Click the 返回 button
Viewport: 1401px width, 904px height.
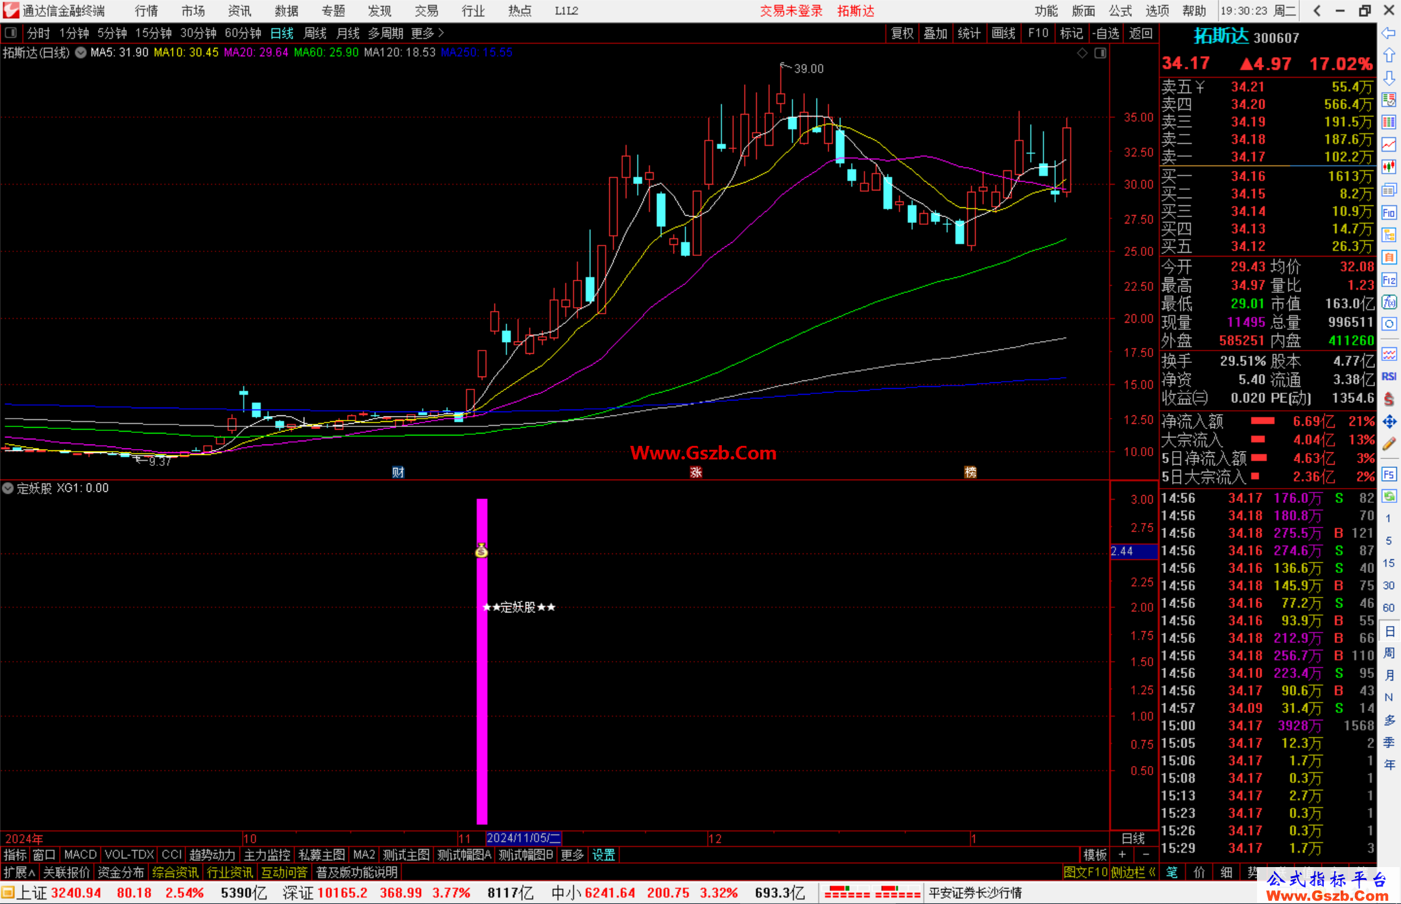pos(1140,33)
